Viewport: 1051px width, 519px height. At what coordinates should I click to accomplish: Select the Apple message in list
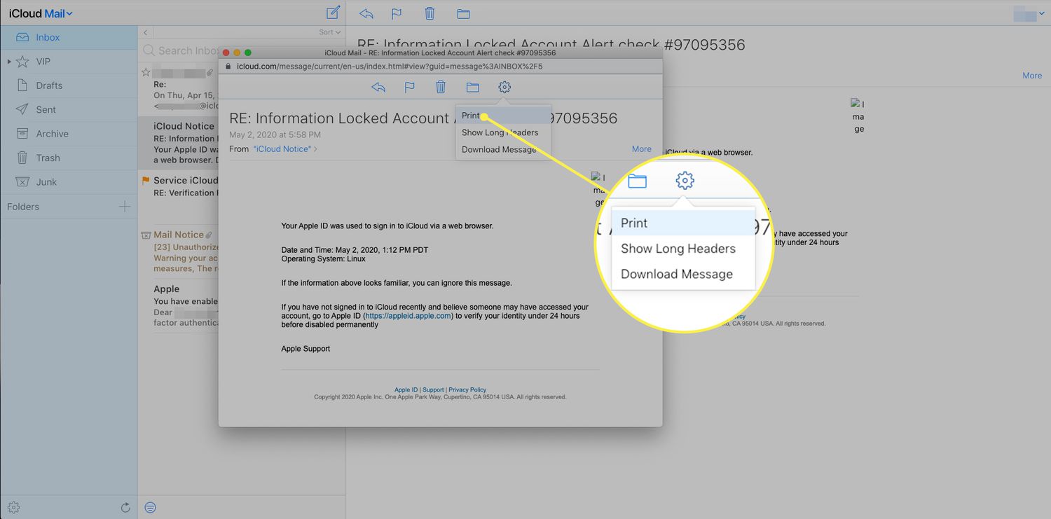(179, 305)
